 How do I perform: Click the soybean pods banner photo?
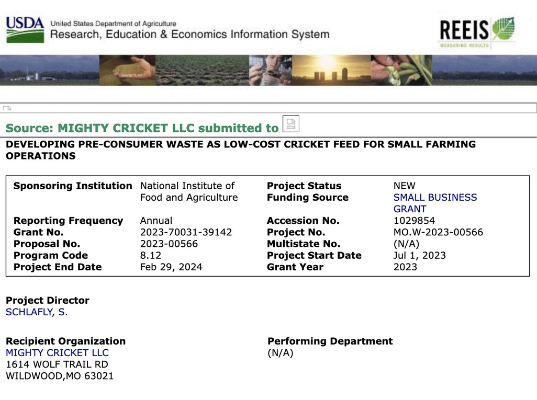tap(401, 70)
